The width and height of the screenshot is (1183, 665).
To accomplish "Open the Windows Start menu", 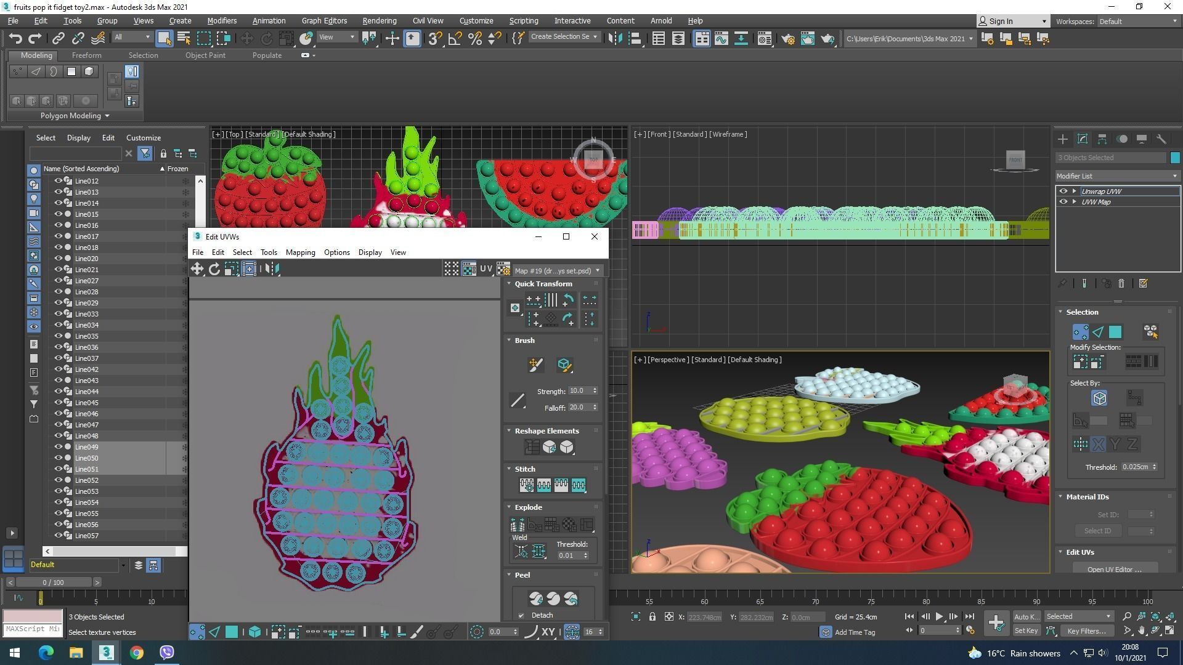I will tap(15, 653).
